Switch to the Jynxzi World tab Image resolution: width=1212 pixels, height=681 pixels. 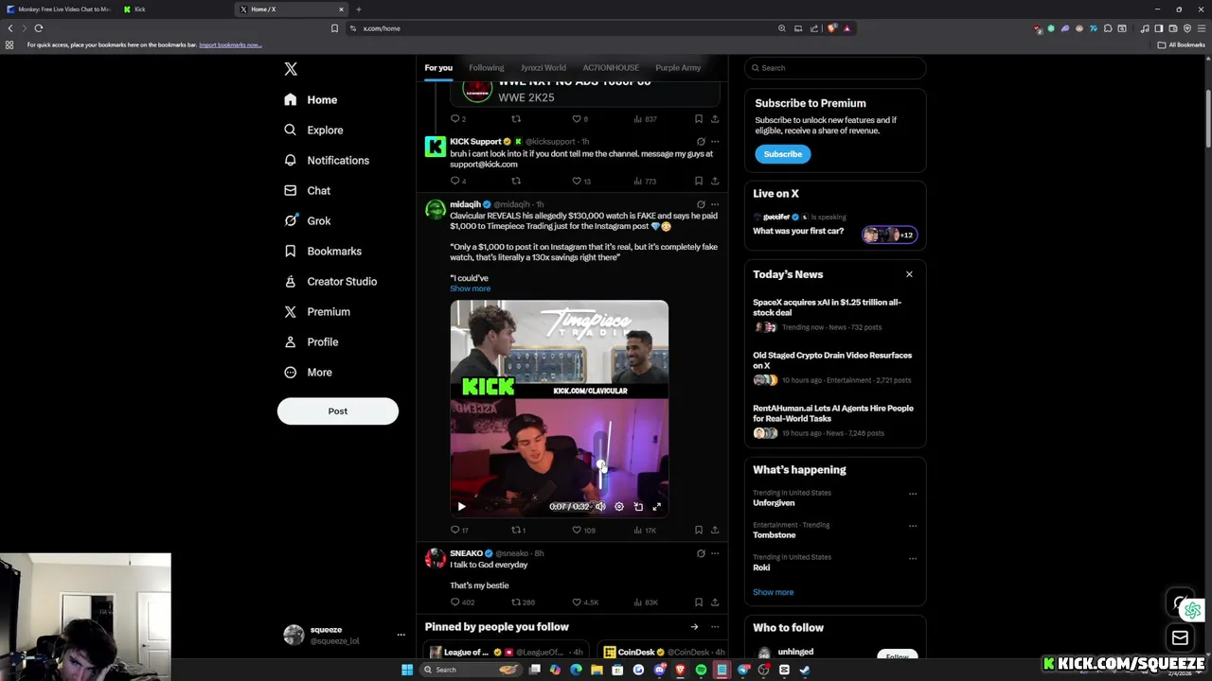pos(544,67)
